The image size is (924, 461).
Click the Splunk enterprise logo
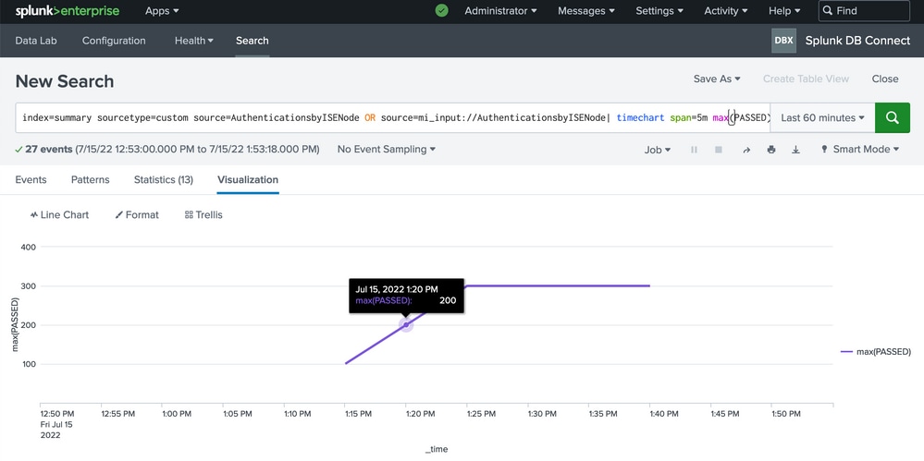(x=68, y=11)
